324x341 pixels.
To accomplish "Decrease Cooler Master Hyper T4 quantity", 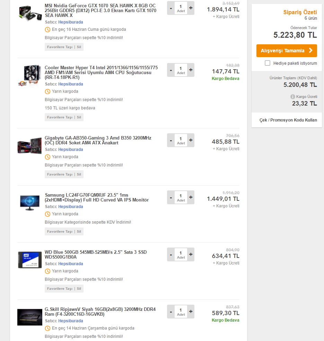I will (171, 70).
